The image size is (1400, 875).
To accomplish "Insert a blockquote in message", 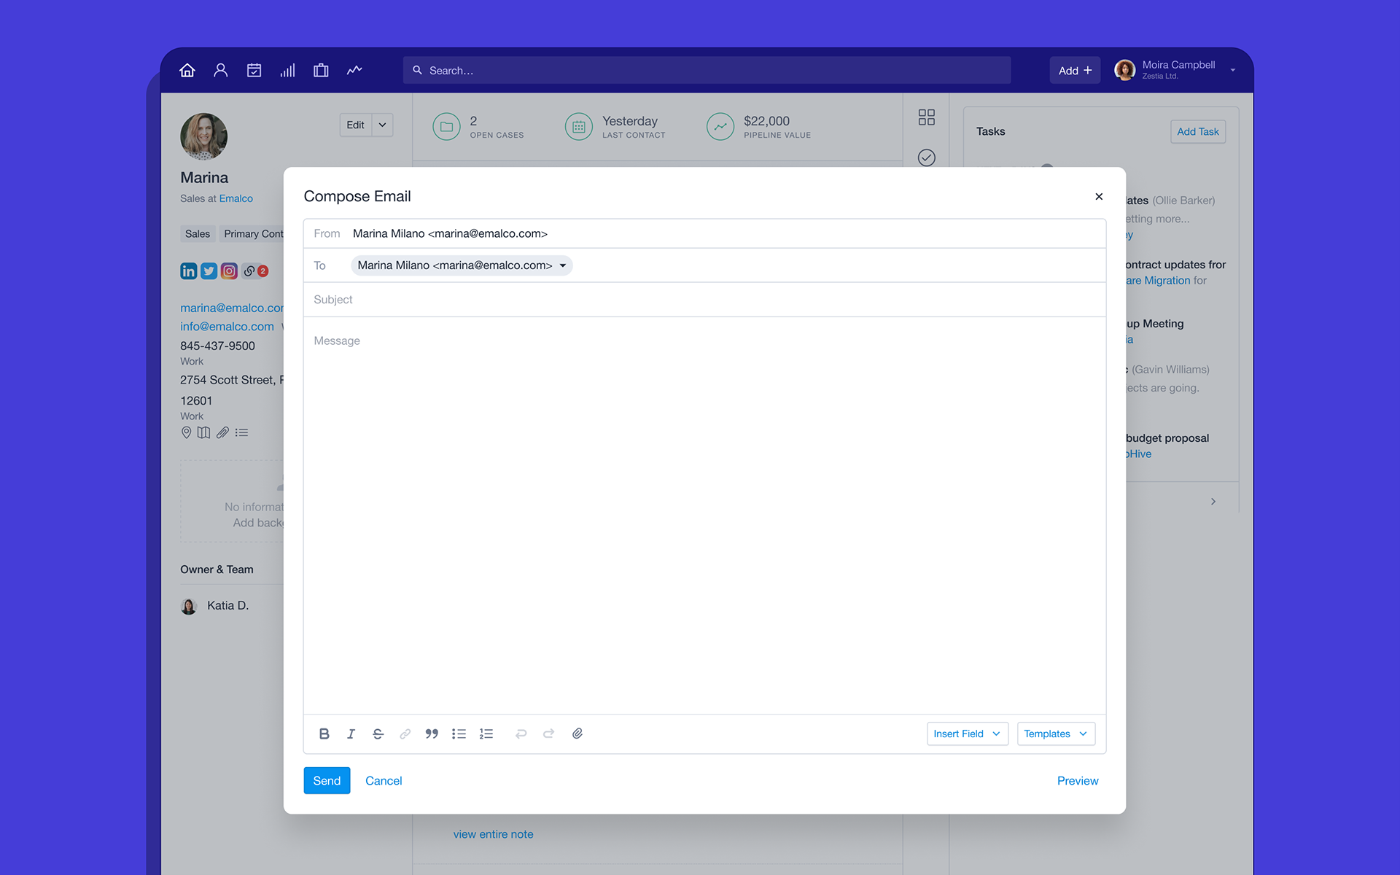I will (x=432, y=734).
